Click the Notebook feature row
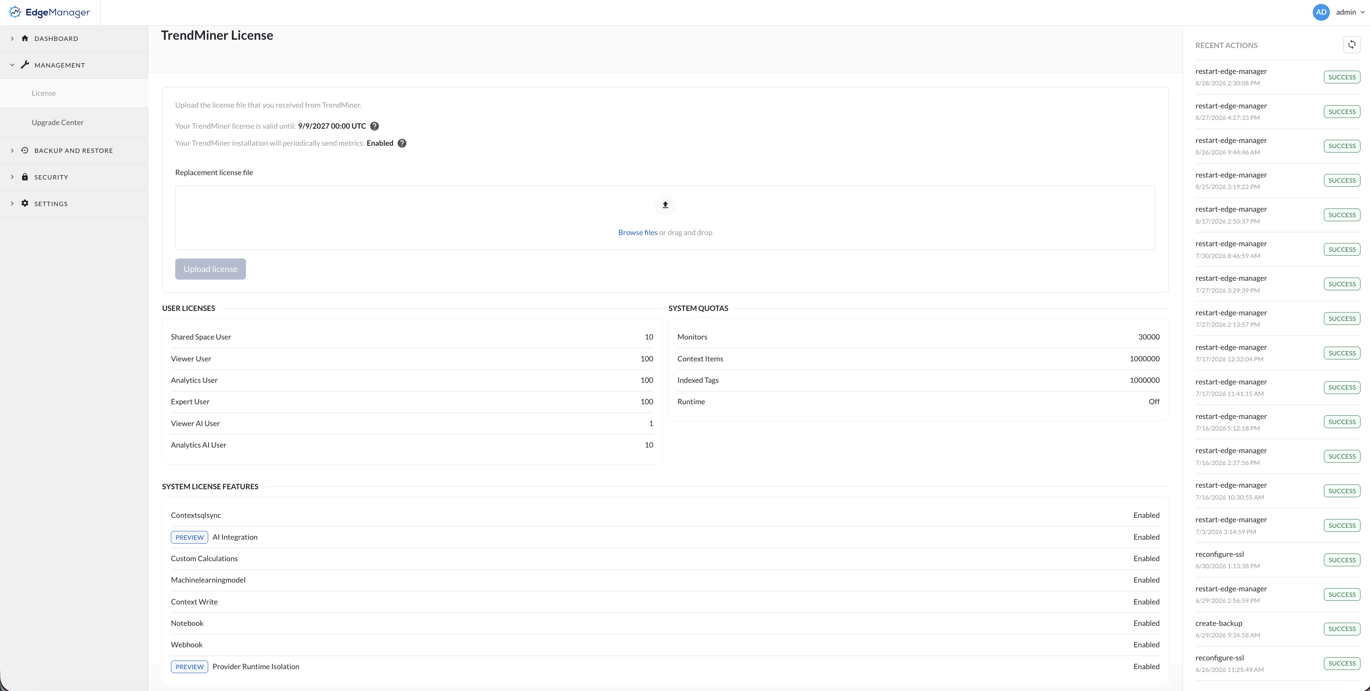 [x=665, y=623]
